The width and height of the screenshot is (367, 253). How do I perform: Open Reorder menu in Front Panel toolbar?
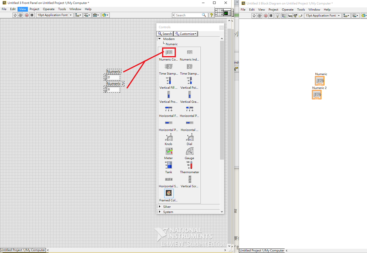click(x=105, y=15)
